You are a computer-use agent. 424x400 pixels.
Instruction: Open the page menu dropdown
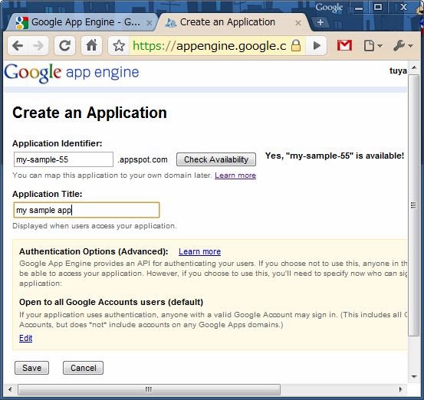[x=373, y=46]
